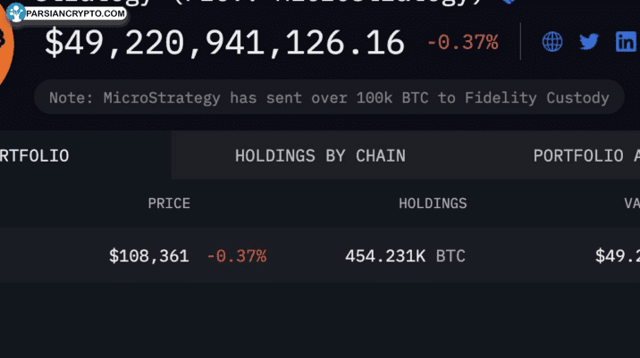Open the globe website icon
Viewport: 640px width, 358px height.
pos(552,42)
